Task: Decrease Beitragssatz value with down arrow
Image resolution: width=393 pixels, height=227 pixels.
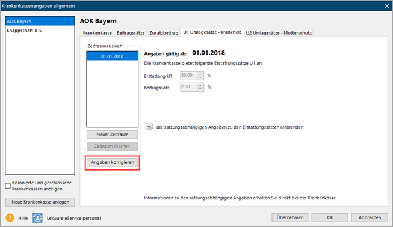Action: 200,89
